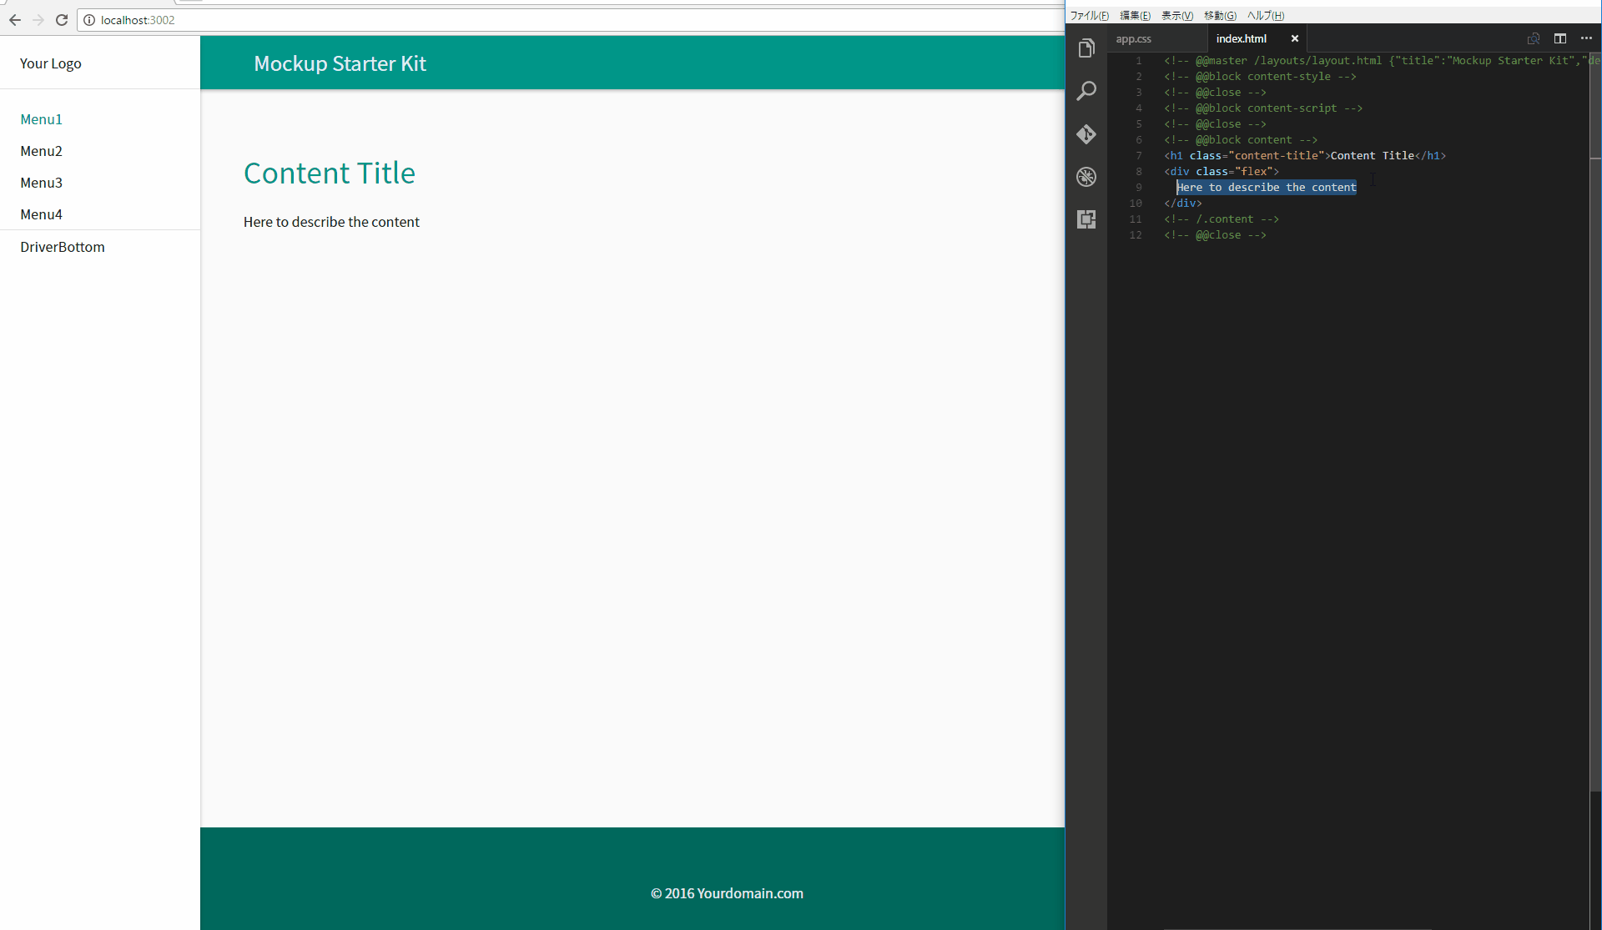Open the Extensions view icon
This screenshot has width=1602, height=930.
click(1086, 219)
